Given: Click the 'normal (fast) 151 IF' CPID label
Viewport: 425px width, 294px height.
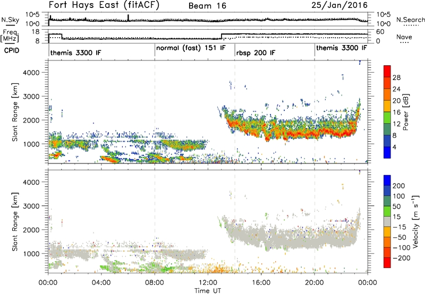Looking at the screenshot, I should point(191,48).
